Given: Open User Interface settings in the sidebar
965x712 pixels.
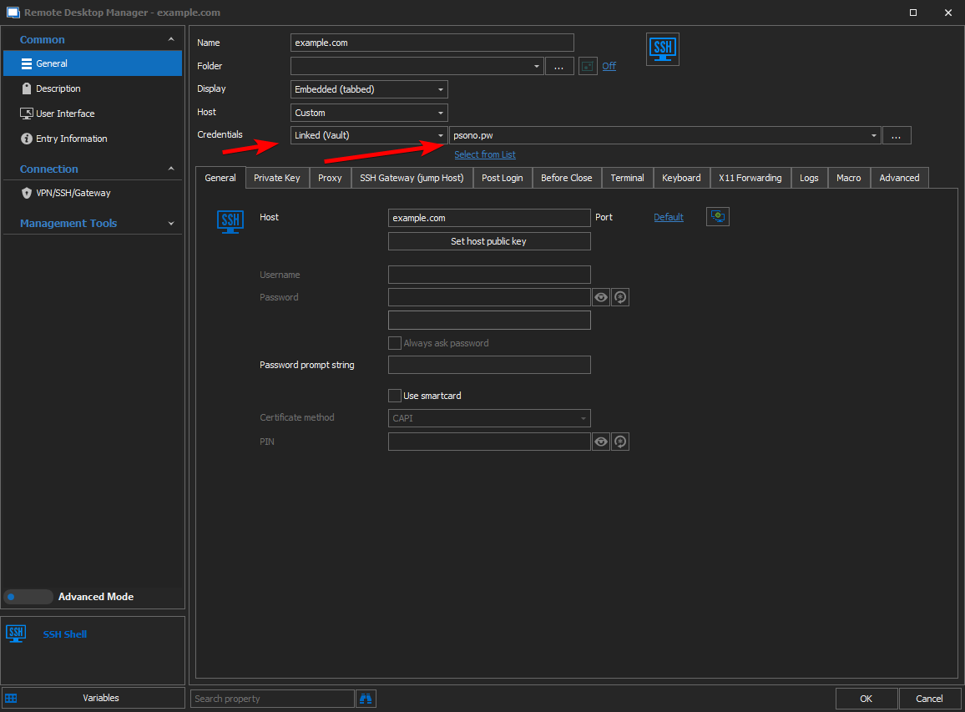Looking at the screenshot, I should pos(65,113).
